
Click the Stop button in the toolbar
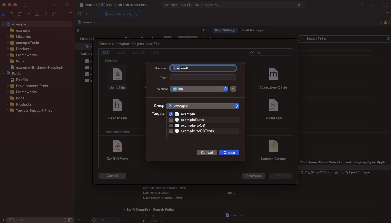coord(67,5)
